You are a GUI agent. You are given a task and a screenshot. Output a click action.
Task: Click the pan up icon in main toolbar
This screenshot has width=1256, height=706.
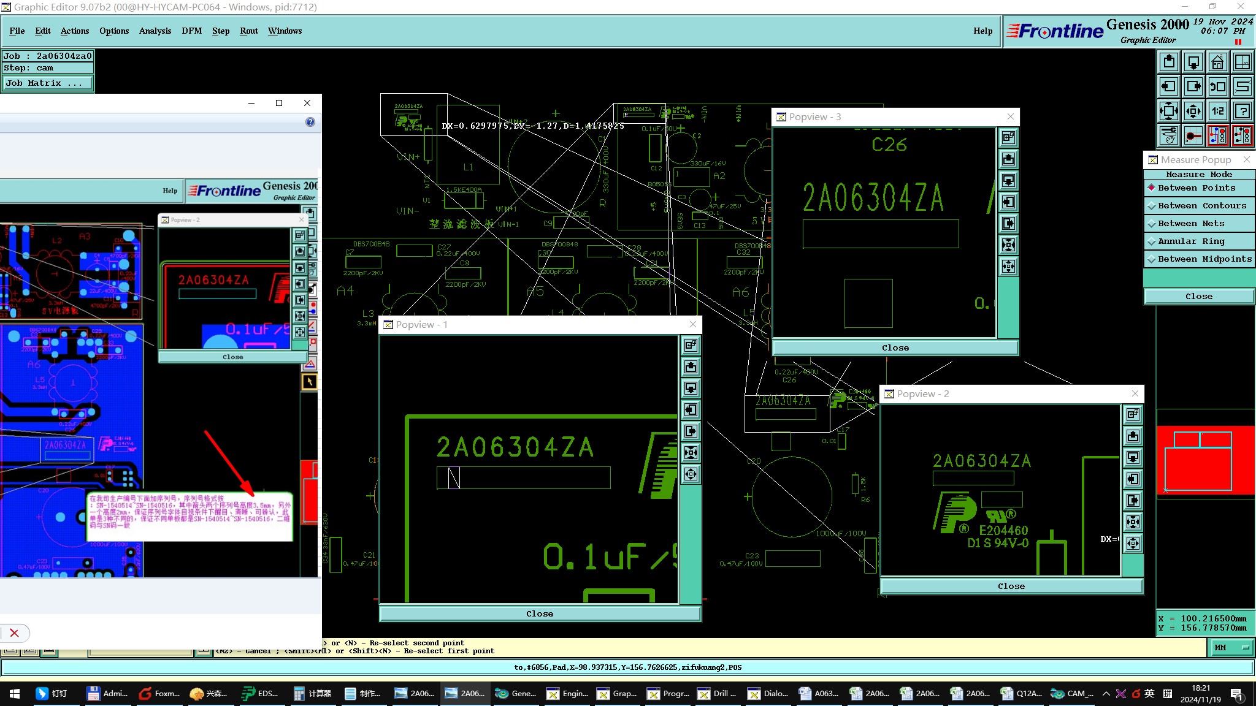point(1169,62)
